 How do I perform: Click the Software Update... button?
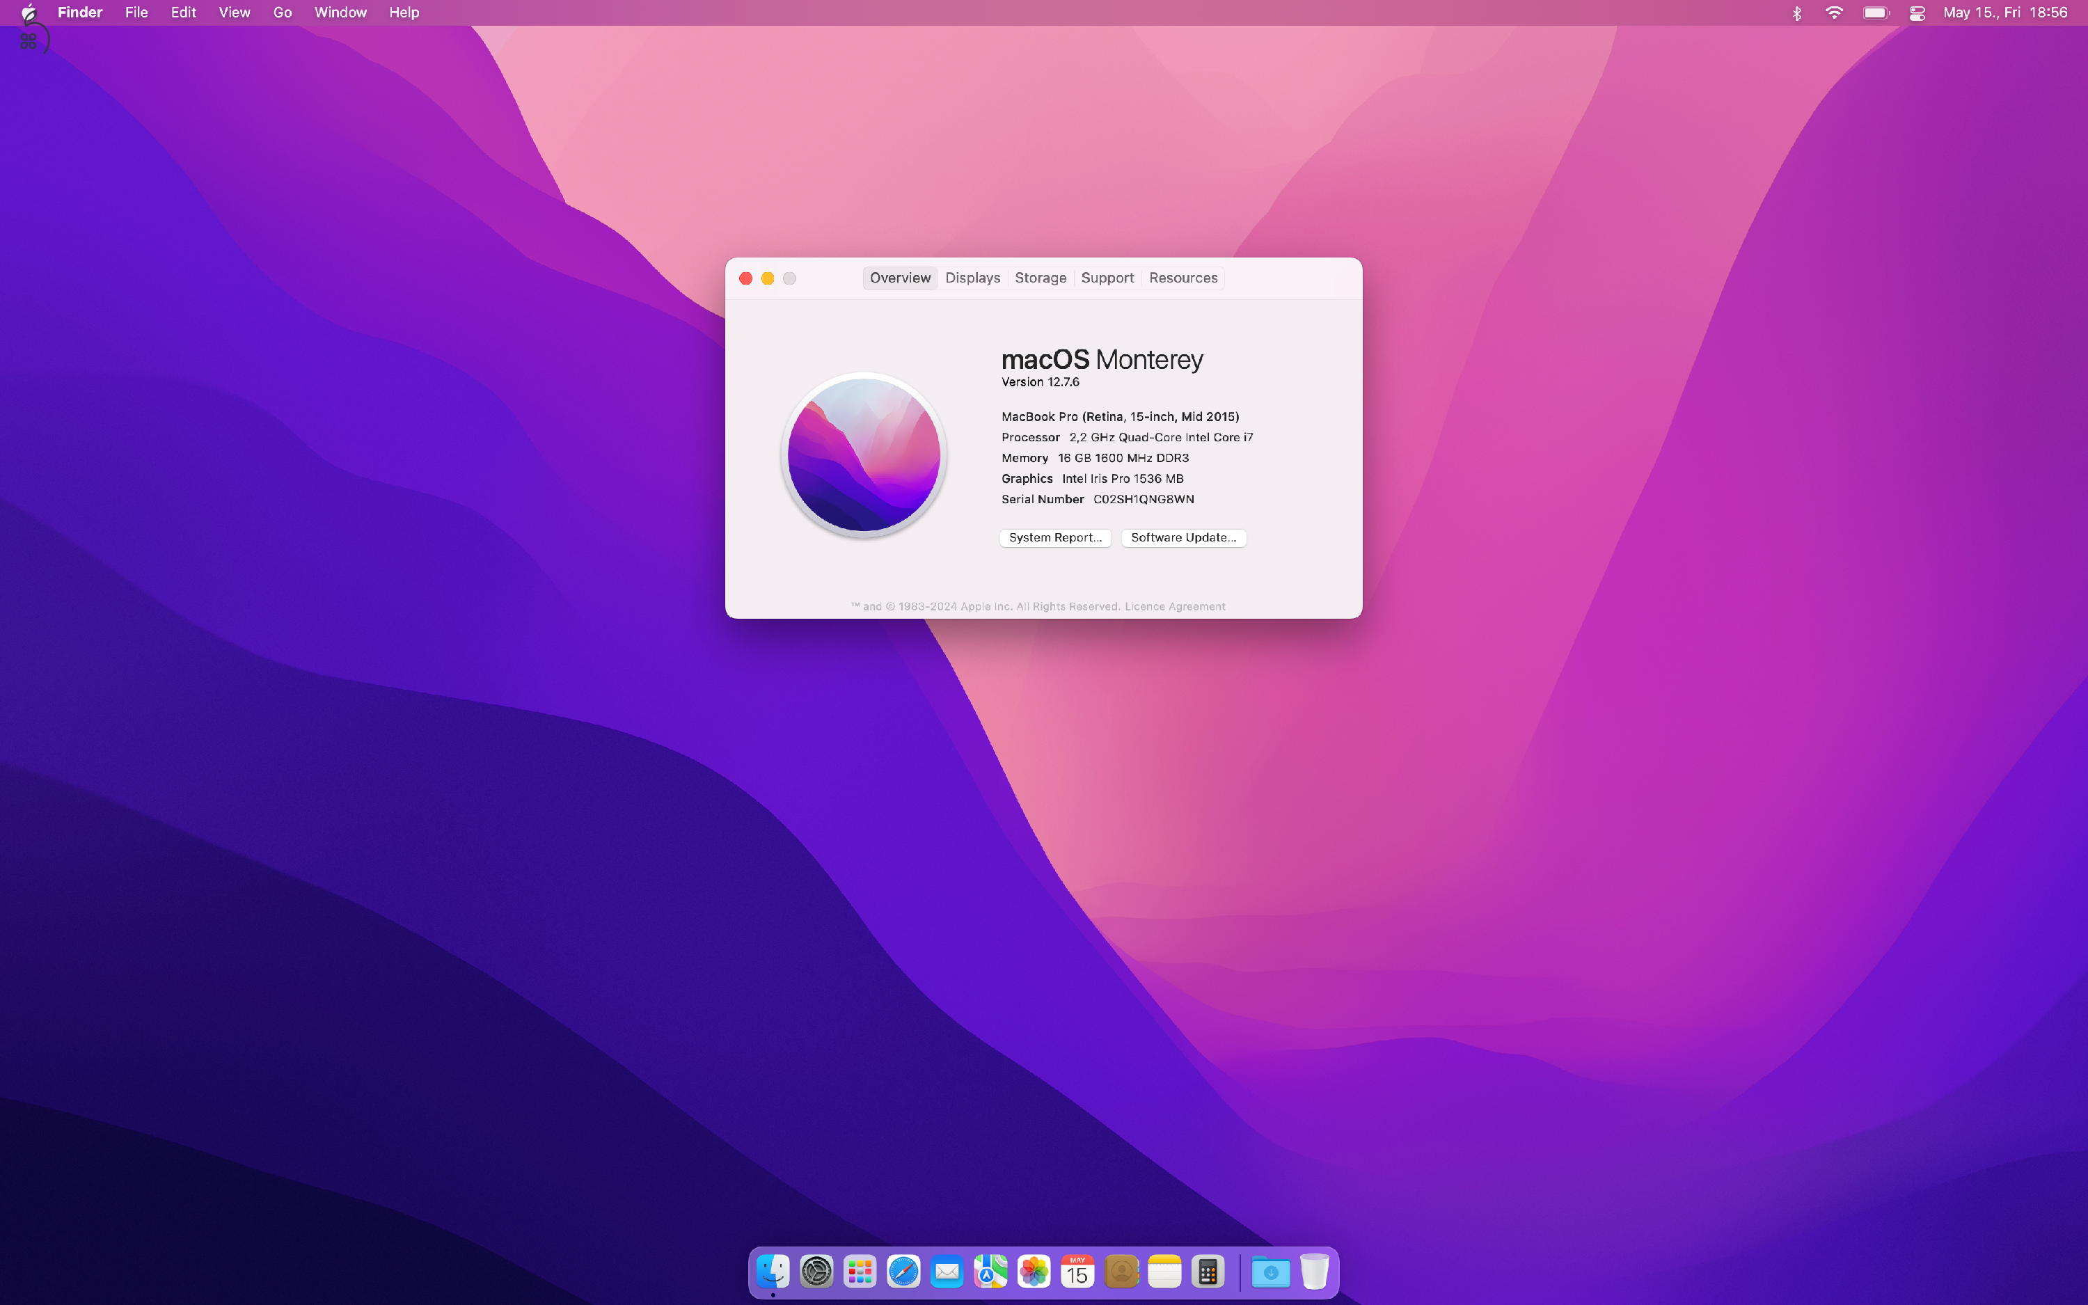click(x=1183, y=538)
